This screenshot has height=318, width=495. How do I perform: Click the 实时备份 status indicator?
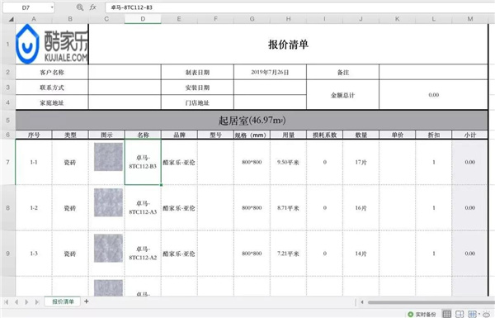tap(422, 314)
